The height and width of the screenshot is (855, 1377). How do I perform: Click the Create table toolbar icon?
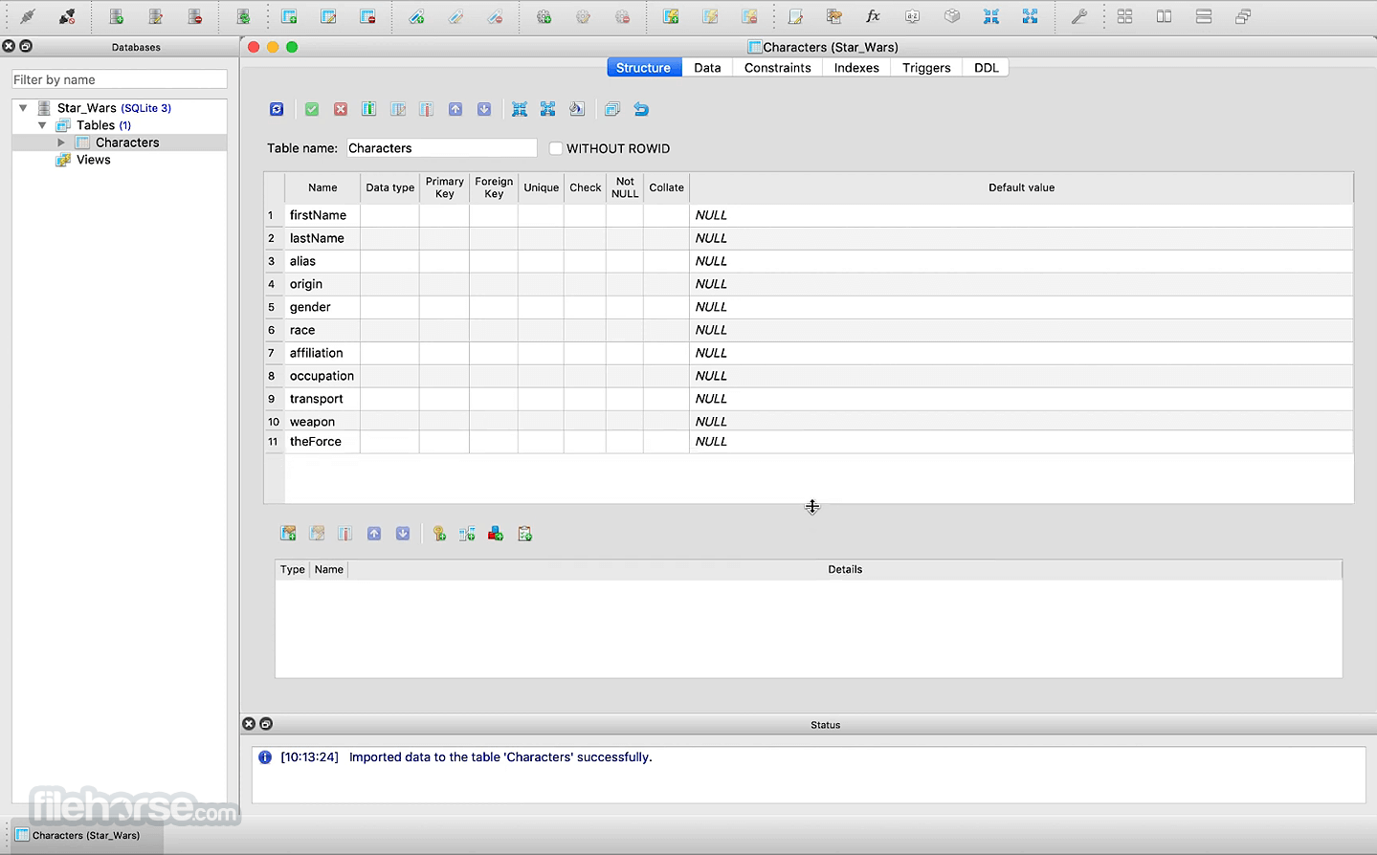289,16
